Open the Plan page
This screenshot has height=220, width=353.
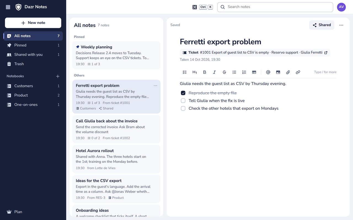pos(33,212)
